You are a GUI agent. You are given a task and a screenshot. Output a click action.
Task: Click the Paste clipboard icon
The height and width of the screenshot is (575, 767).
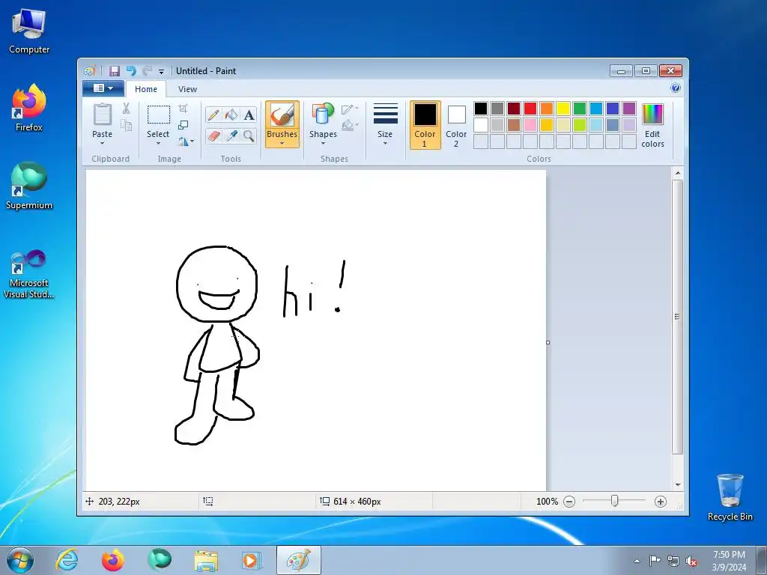102,115
